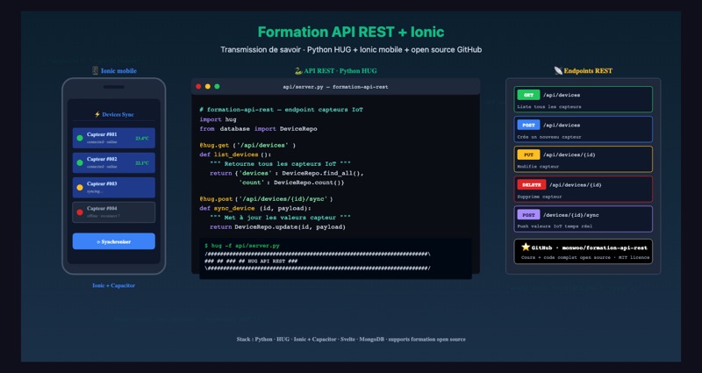Viewport: 702px width, 373px height.
Task: Click the red status dot of Capteur #004
Action: coord(80,212)
